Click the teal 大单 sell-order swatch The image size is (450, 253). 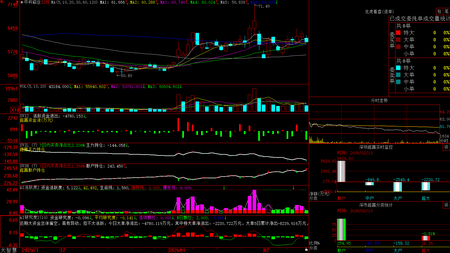pos(398,75)
